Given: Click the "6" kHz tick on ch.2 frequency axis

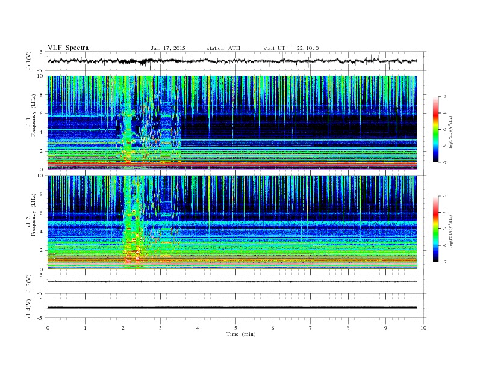Looking at the screenshot, I should (42, 213).
